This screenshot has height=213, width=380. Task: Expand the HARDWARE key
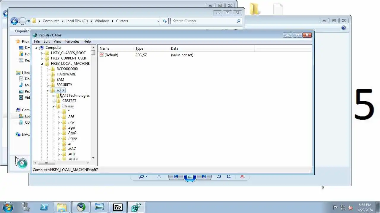[47, 74]
